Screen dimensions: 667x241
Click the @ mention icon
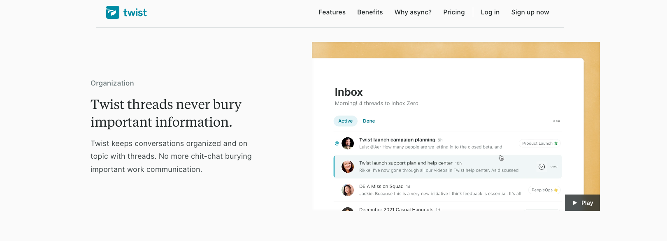point(337,143)
